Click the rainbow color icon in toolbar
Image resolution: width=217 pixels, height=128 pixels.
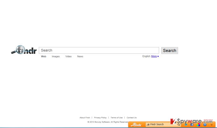coord(198,125)
